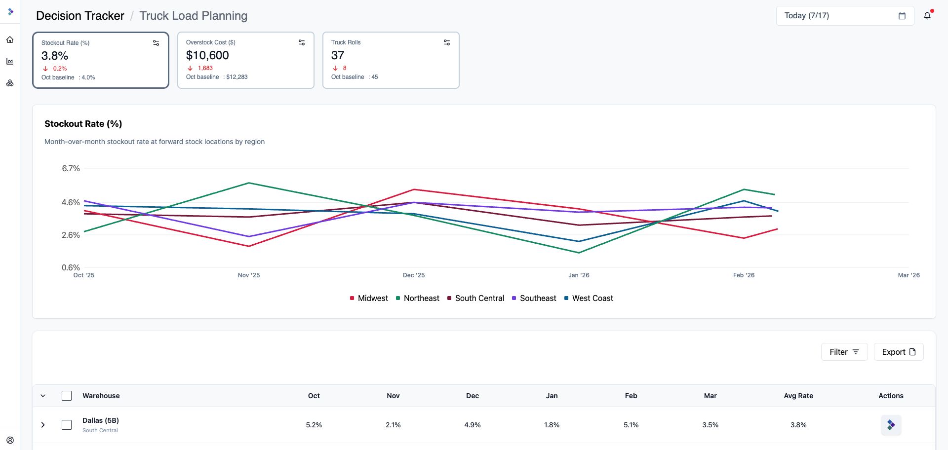The width and height of the screenshot is (948, 450).
Task: Click Dallas Mar value 3.5%
Action: [711, 425]
